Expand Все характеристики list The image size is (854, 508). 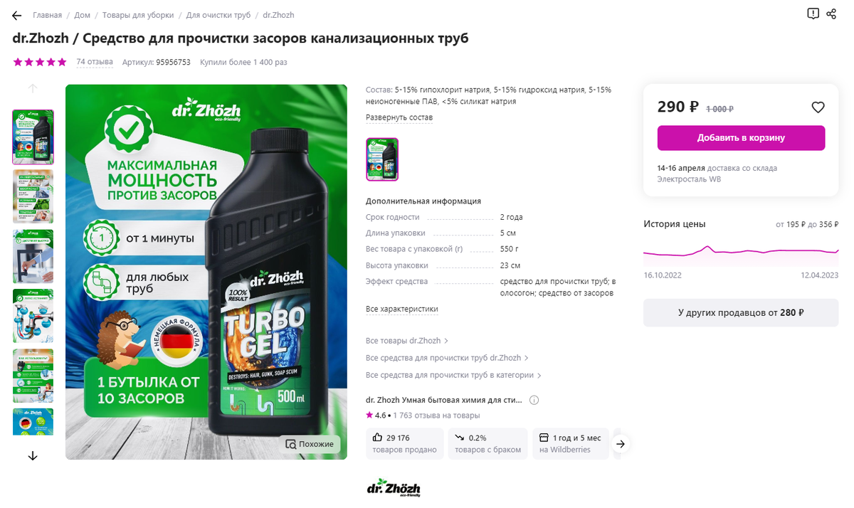tap(402, 309)
